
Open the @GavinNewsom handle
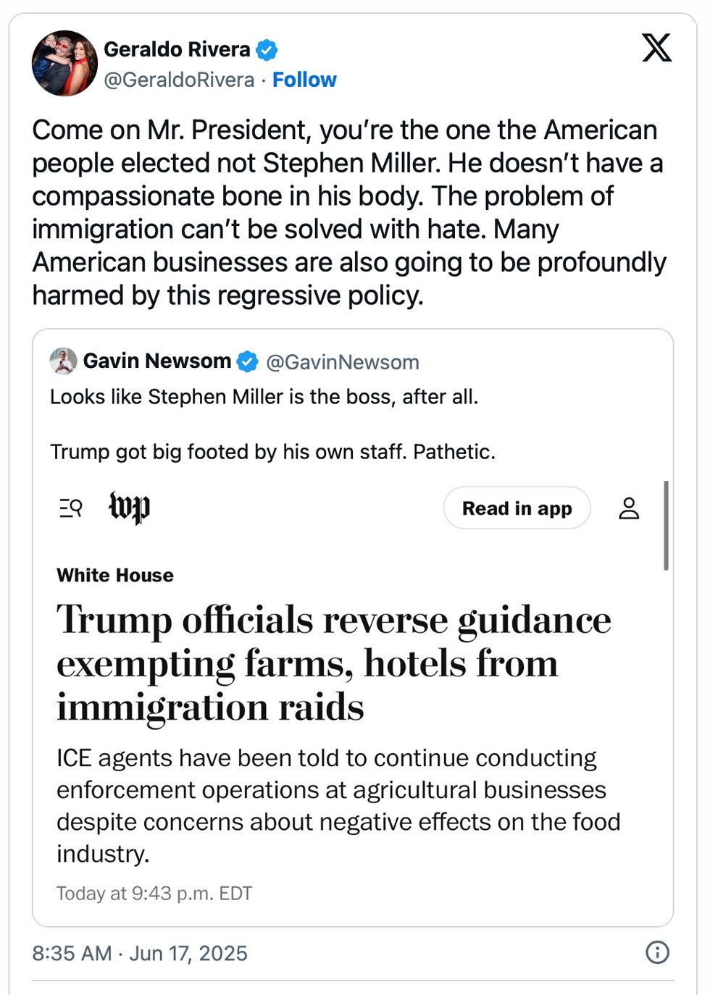[x=343, y=362]
